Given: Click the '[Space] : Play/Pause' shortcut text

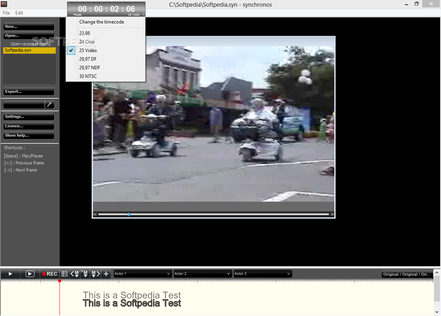Looking at the screenshot, I should [x=23, y=156].
